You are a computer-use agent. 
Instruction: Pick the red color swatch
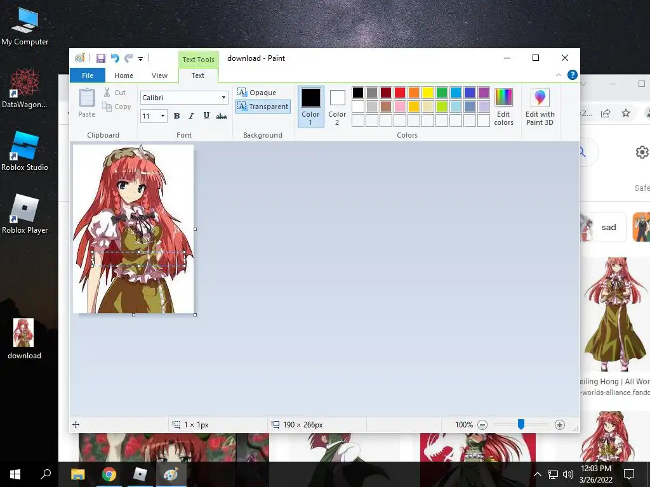tap(400, 93)
